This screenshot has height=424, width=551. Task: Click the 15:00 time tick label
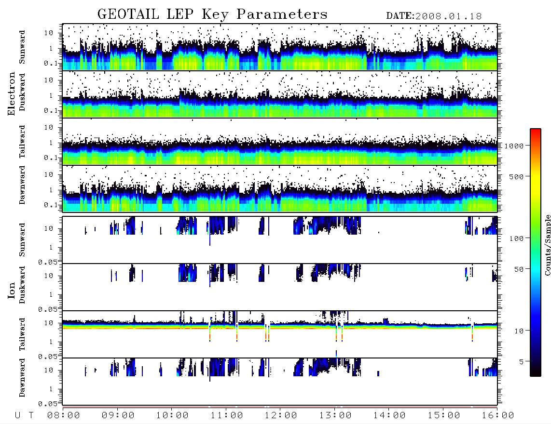pos(444,416)
